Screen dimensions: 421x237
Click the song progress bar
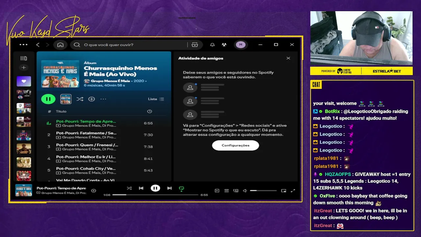coord(155,195)
